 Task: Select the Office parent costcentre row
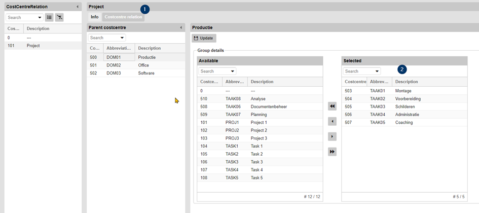[x=143, y=65]
